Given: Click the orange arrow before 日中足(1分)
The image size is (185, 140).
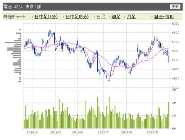Looking at the screenshot, I should point(32,17).
